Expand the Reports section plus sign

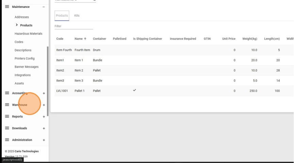(44, 117)
